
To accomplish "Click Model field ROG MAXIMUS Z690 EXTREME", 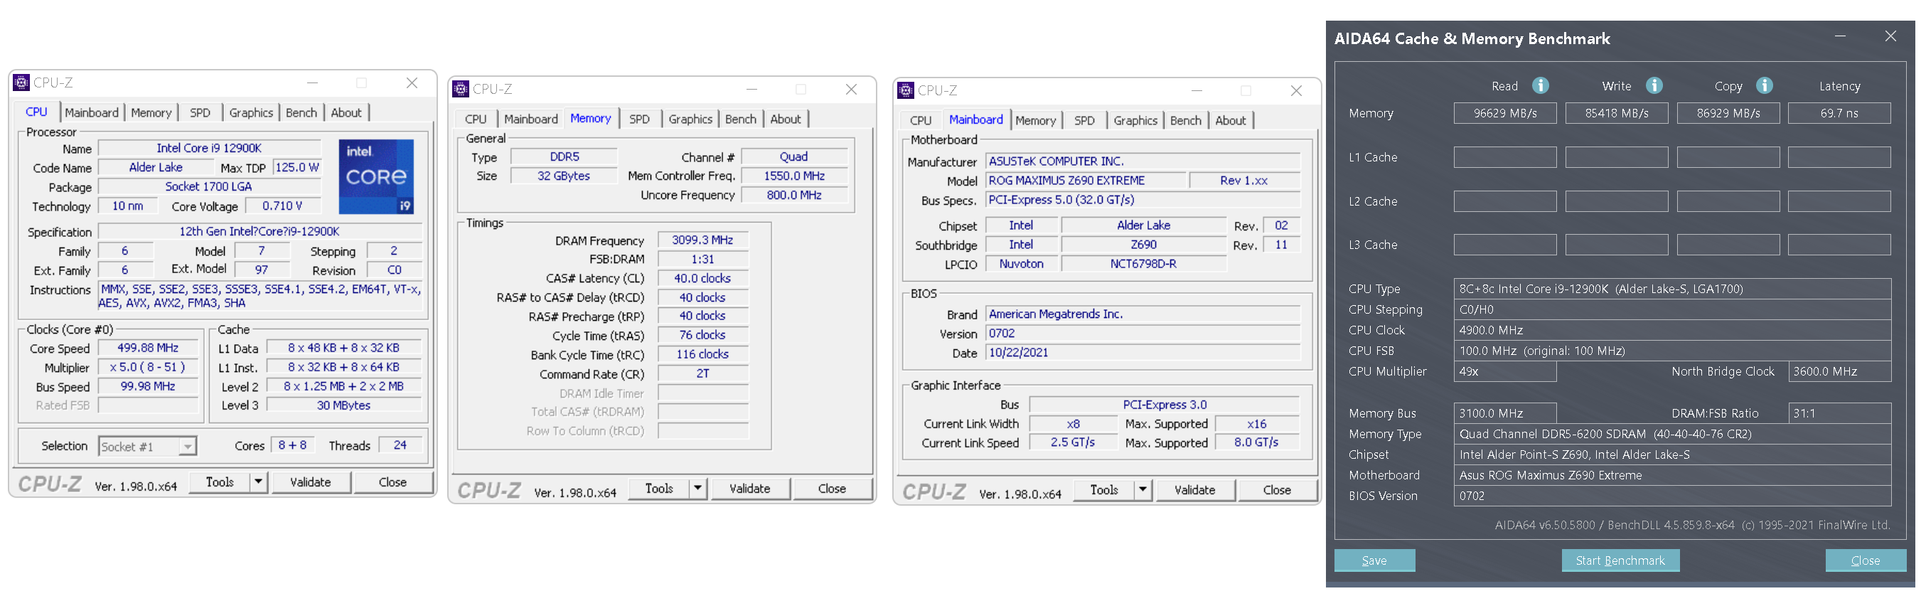I will (1086, 181).
